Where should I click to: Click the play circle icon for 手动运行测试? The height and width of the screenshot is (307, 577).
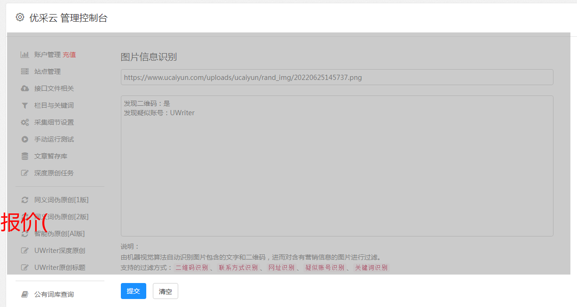(x=25, y=139)
